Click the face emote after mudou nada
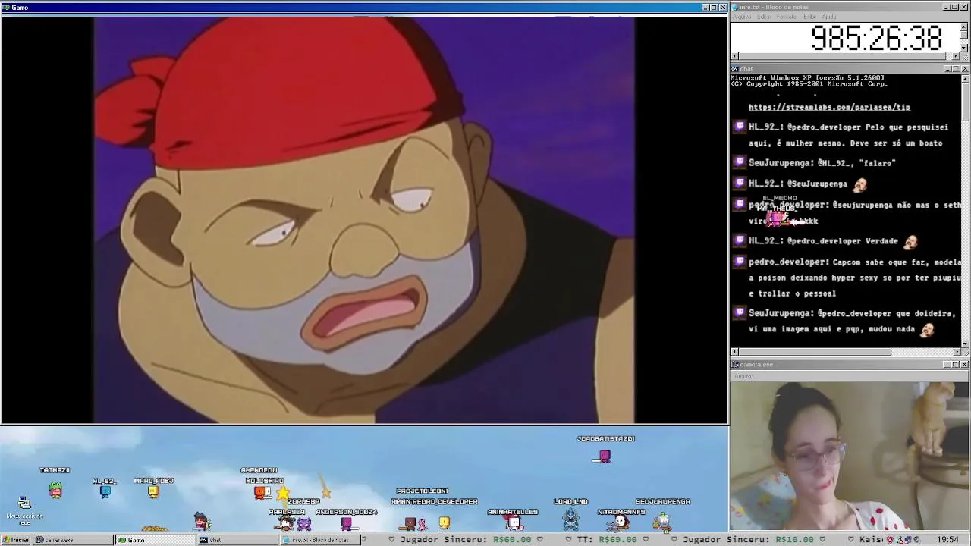 coord(927,329)
